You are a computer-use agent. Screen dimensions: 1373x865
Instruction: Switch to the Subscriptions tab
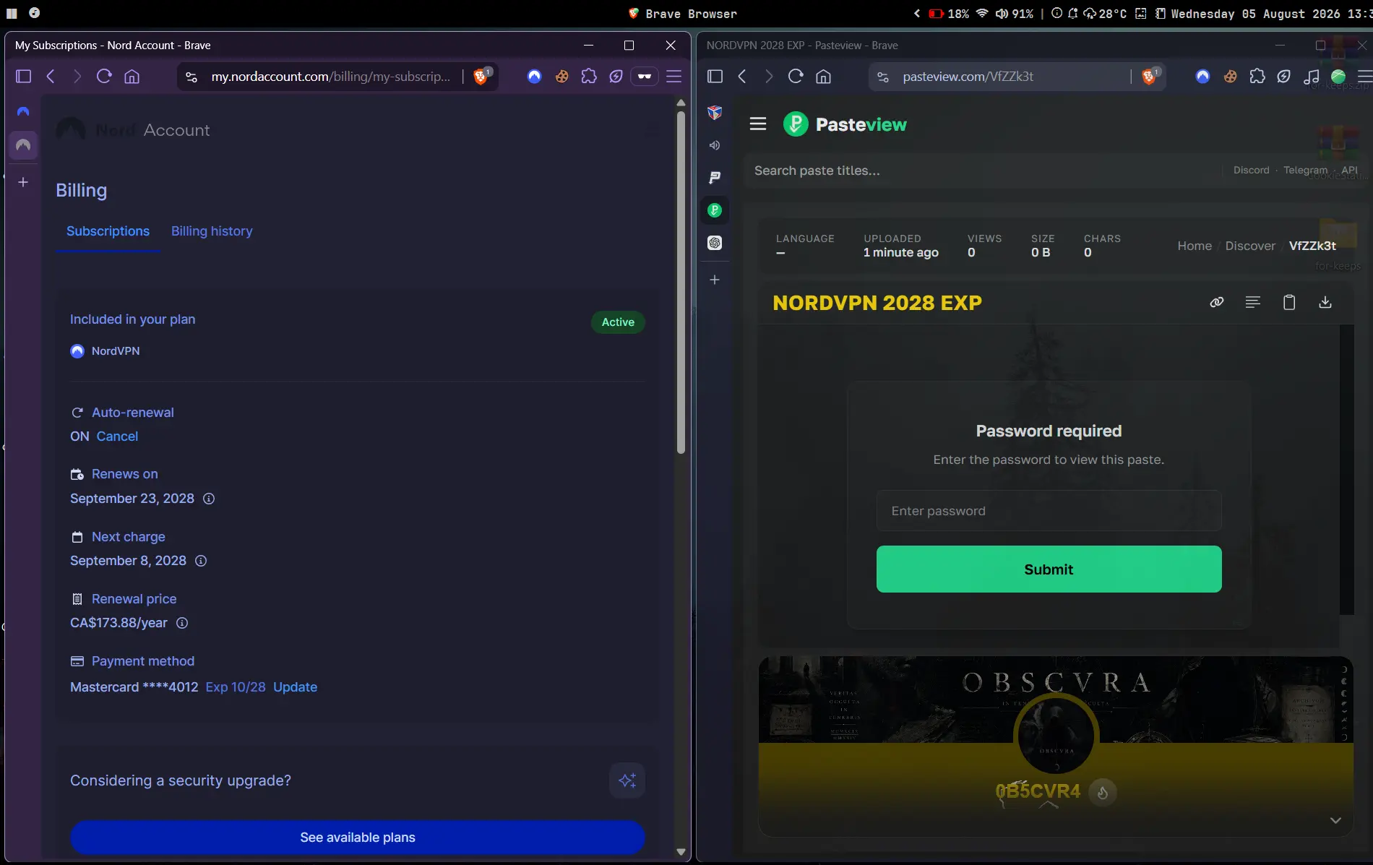click(x=108, y=231)
